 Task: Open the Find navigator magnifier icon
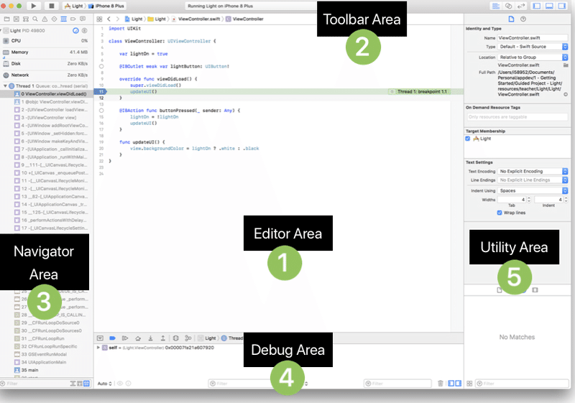coord(35,19)
